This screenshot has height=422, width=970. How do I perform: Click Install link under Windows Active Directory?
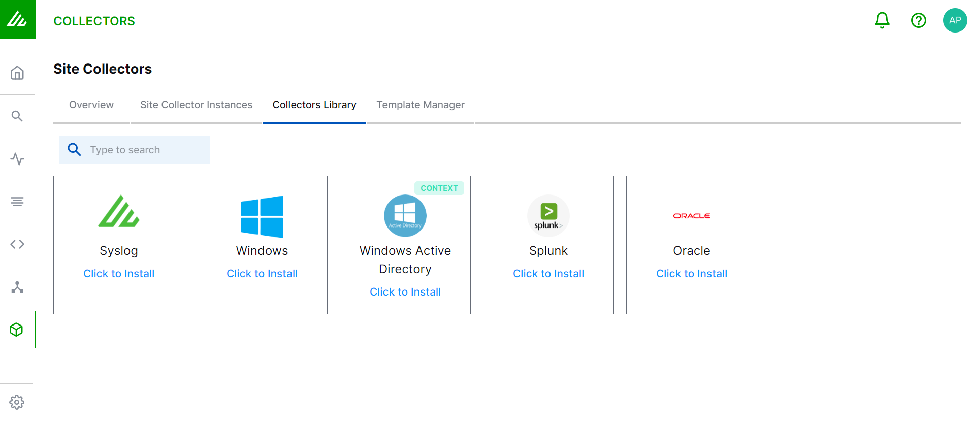tap(405, 292)
